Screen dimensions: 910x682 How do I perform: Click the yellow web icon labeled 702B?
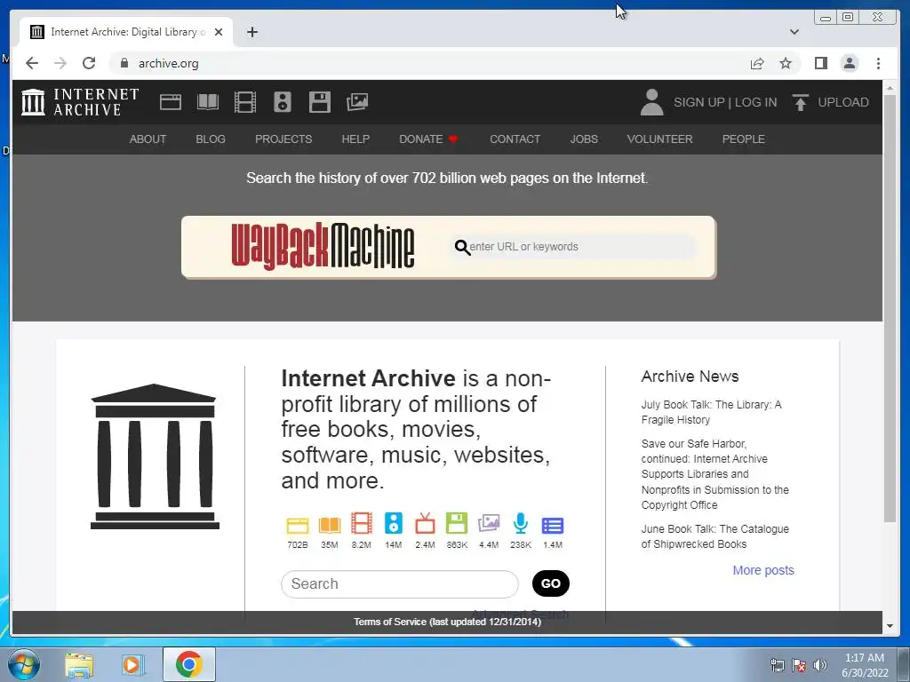pos(297,525)
